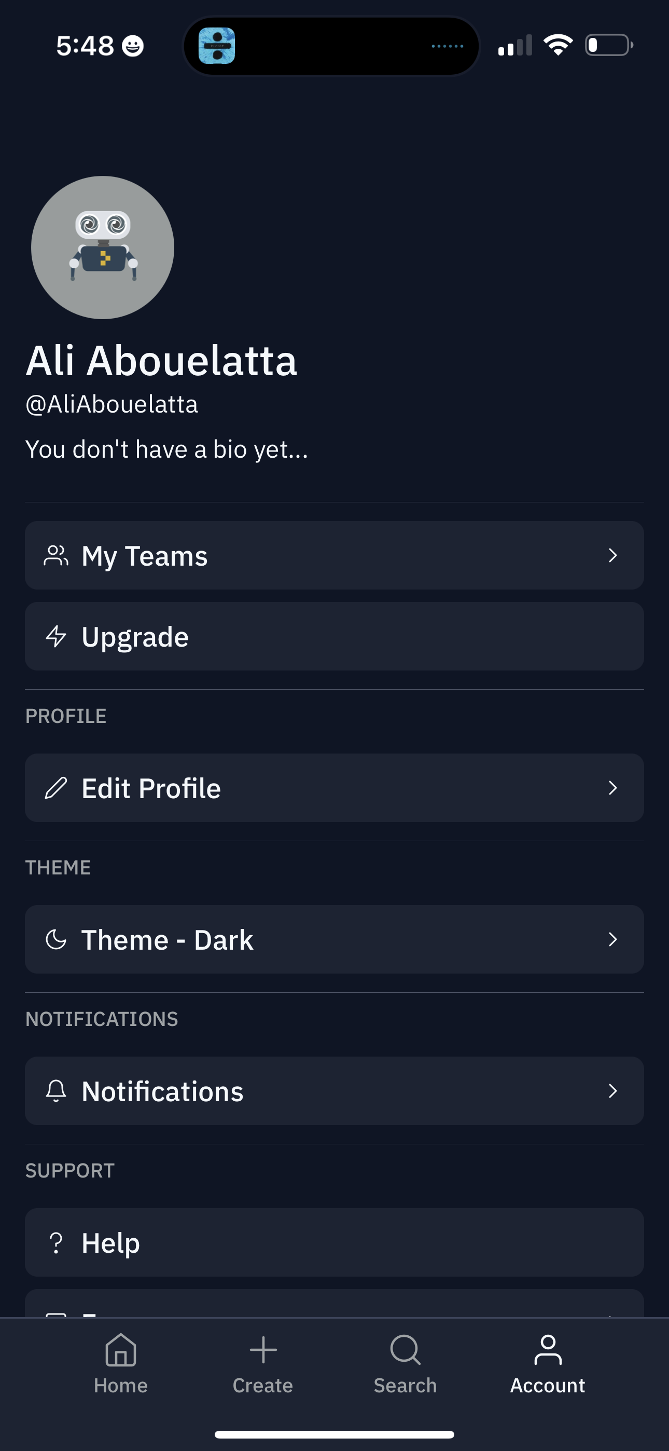Tap the Help question mark icon
Viewport: 669px width, 1451px height.
(x=56, y=1242)
